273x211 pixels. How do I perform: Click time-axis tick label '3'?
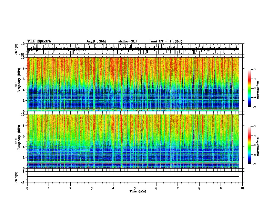pyautogui.click(x=92, y=188)
